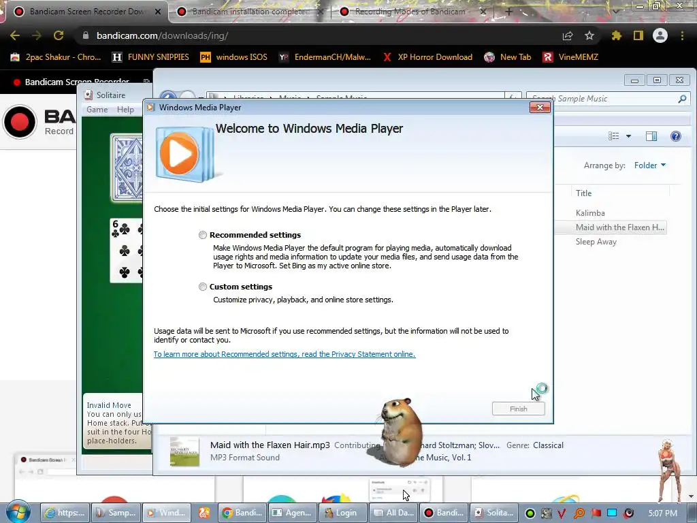Screen dimensions: 697x523
Task: Switch to the Solita... taskbar item
Action: click(494, 513)
